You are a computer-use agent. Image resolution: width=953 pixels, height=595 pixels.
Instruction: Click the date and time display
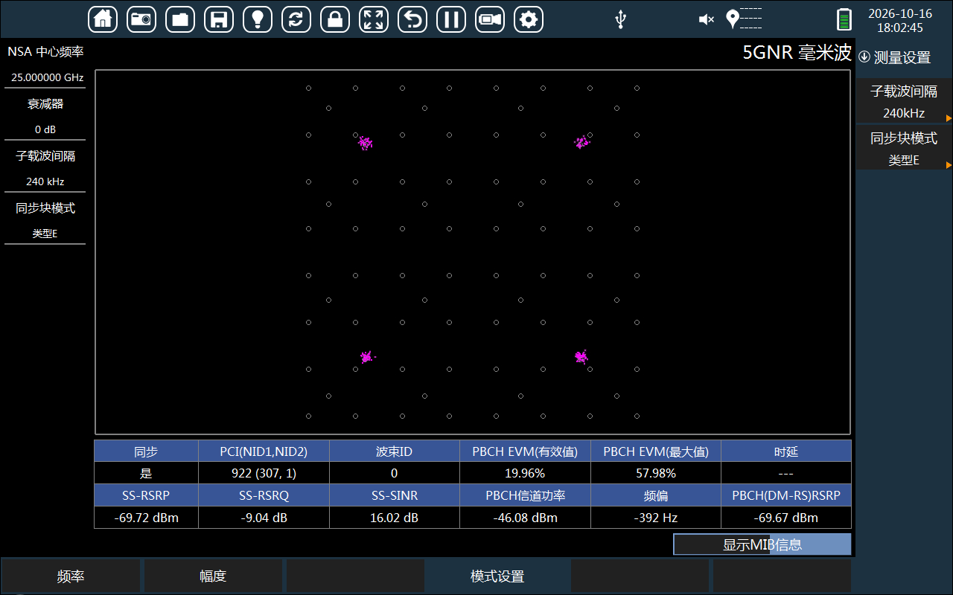[x=899, y=21]
